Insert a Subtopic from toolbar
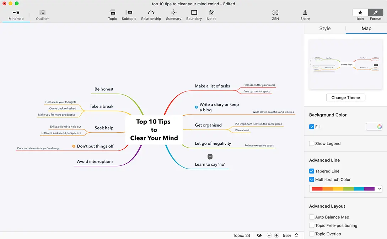The height and width of the screenshot is (239, 387). tap(129, 15)
